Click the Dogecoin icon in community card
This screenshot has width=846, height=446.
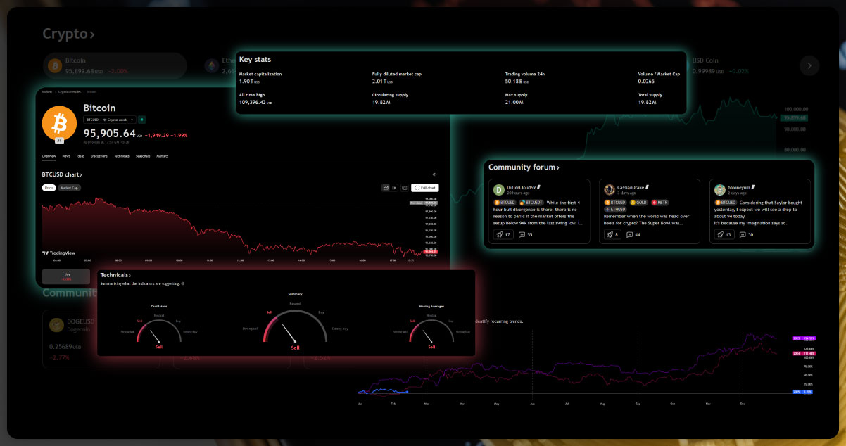point(56,324)
